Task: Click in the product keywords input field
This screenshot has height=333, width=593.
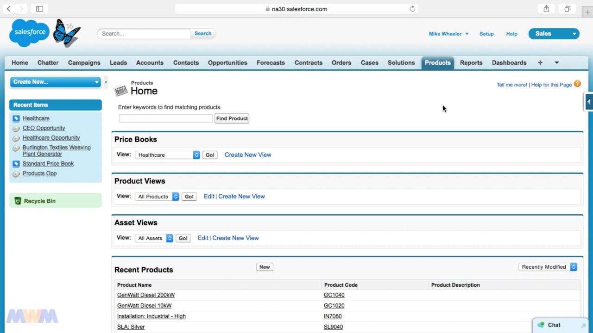Action: tap(166, 118)
